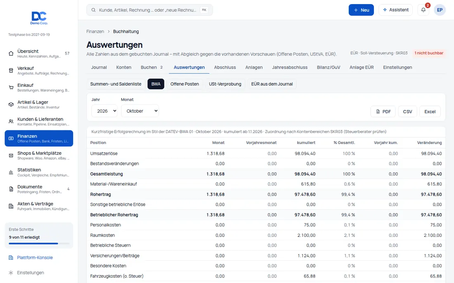Open the Buchen tab
Viewport: 454px width, 283px height.
click(x=152, y=67)
